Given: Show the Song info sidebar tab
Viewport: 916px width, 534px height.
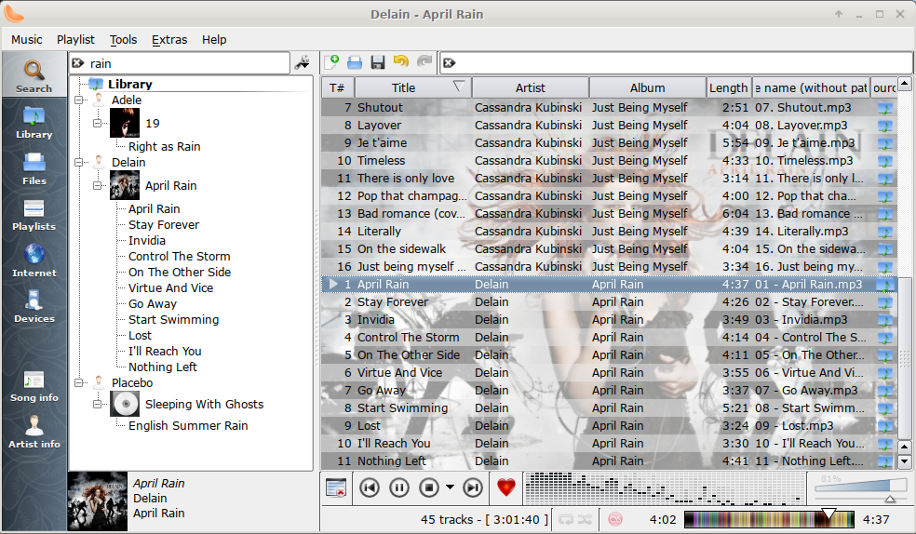Looking at the screenshot, I should (34, 386).
